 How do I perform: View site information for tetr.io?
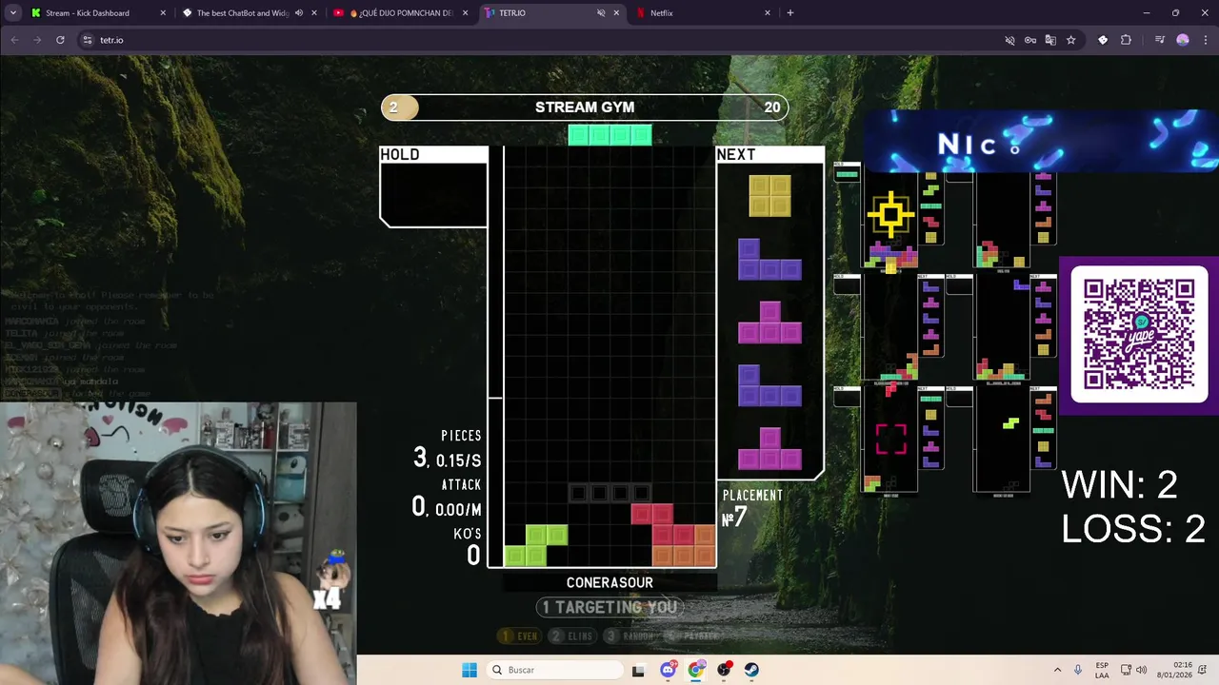[x=87, y=40]
